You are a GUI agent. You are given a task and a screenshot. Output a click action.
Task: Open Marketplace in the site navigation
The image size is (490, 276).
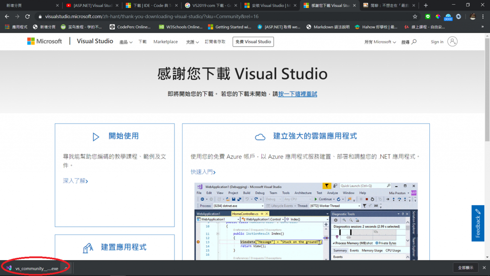165,42
